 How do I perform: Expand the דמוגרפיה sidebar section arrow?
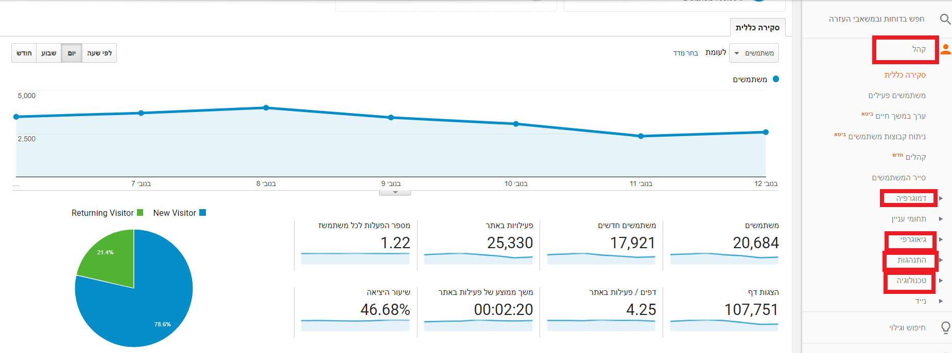[x=941, y=198]
